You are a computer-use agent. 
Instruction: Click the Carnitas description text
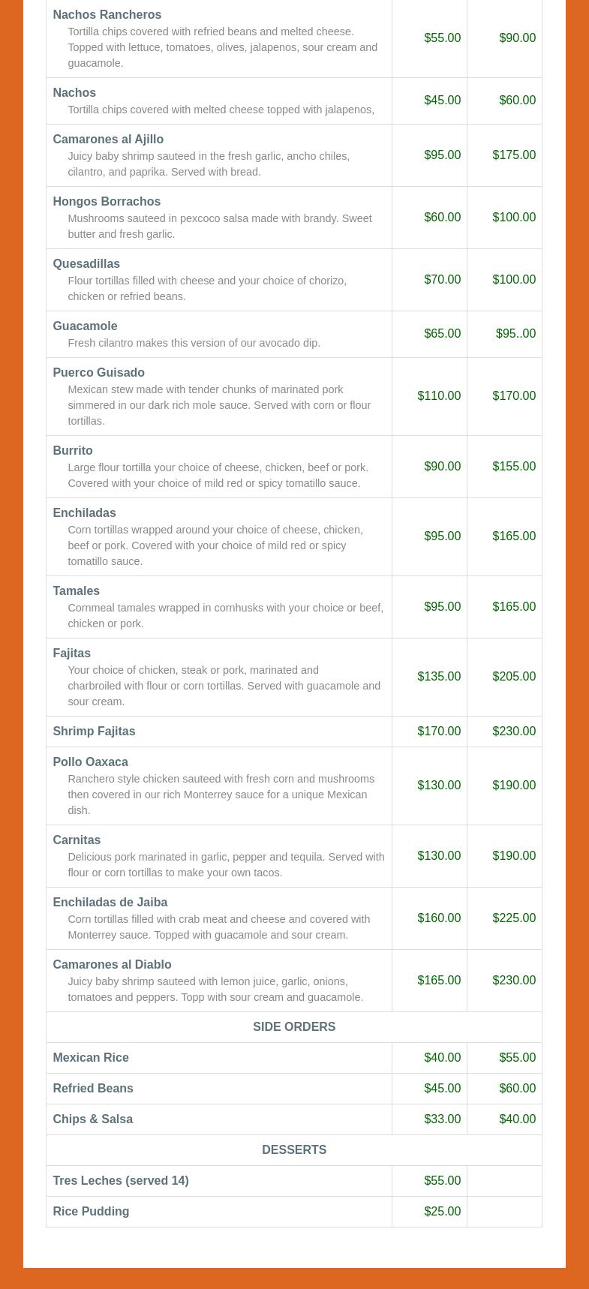[x=225, y=864]
